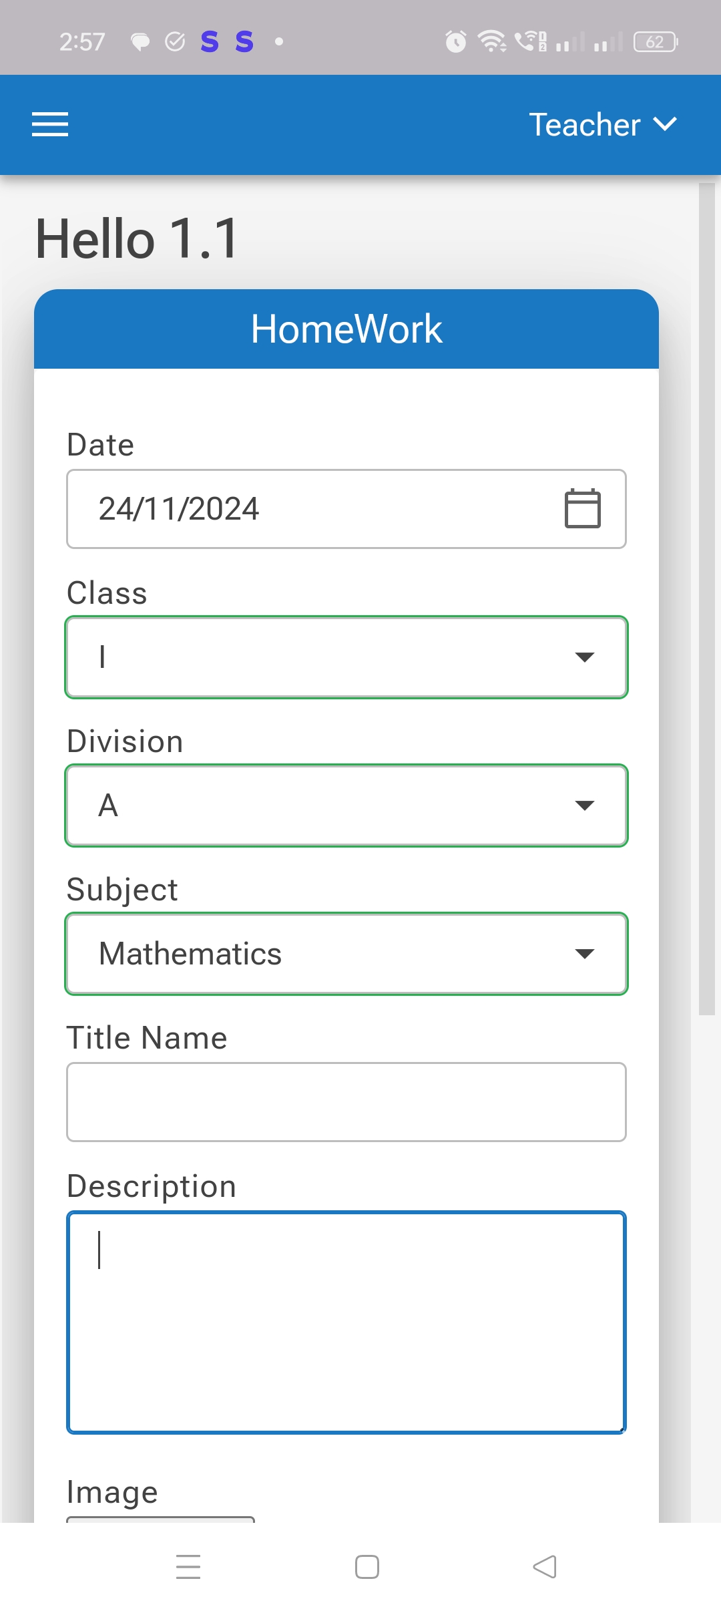This screenshot has width=721, height=1611.
Task: Click inside the Description text area
Action: coord(346,1322)
